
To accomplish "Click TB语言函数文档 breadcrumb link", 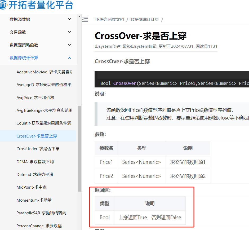I will pyautogui.click(x=109, y=20).
